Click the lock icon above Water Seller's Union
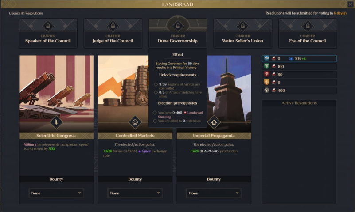 (243, 26)
